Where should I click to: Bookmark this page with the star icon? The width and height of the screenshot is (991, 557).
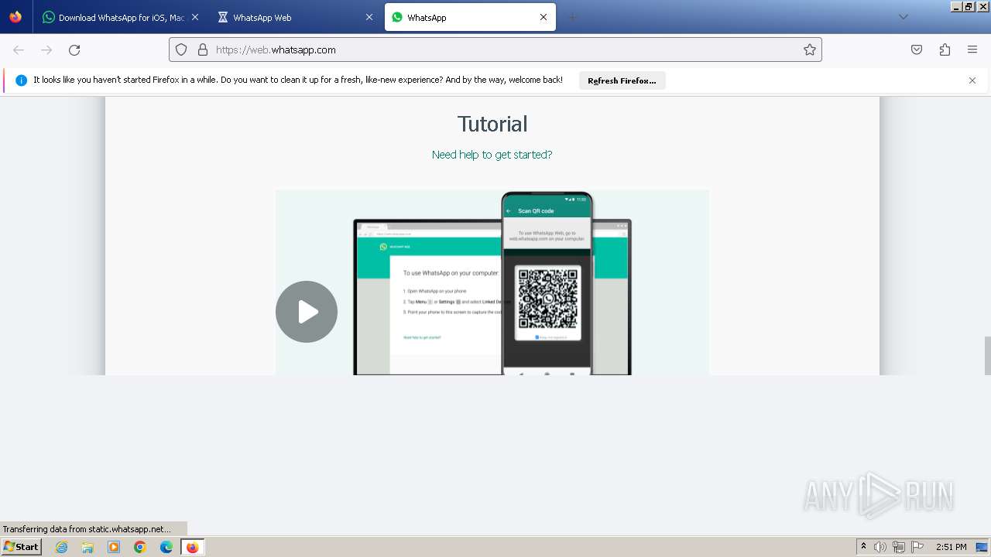[810, 50]
